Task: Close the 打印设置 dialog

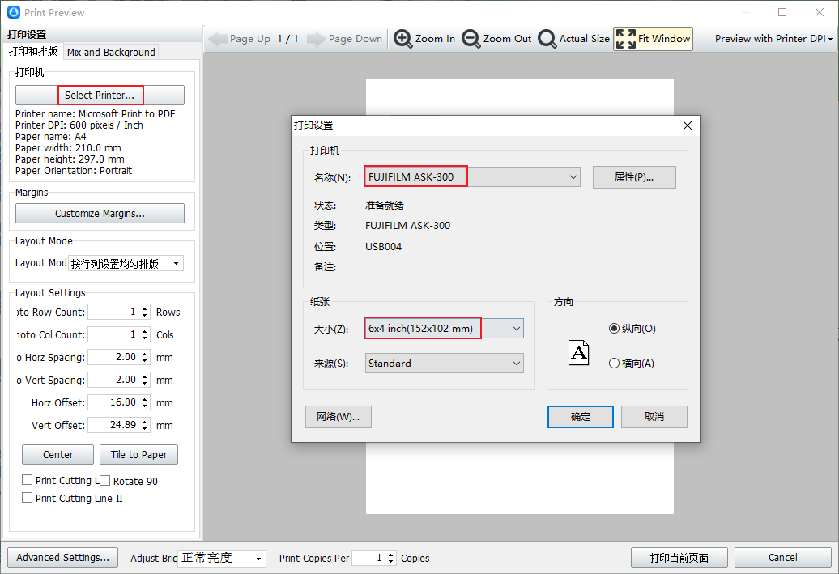Action: point(688,125)
